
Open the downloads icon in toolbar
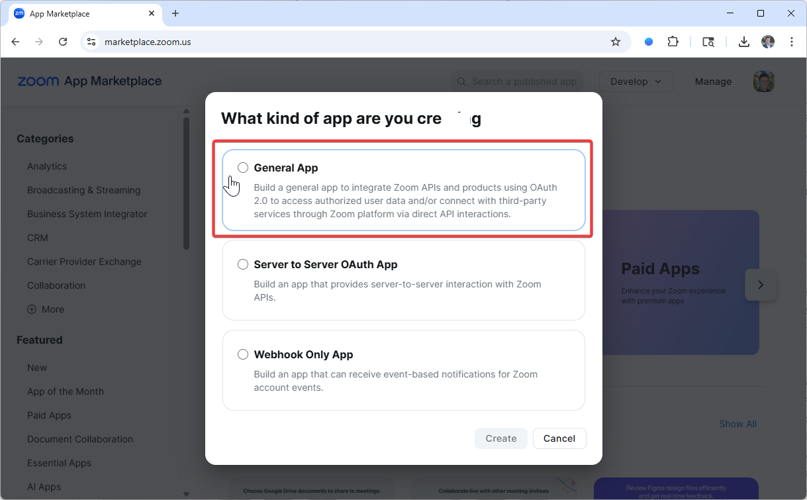744,42
